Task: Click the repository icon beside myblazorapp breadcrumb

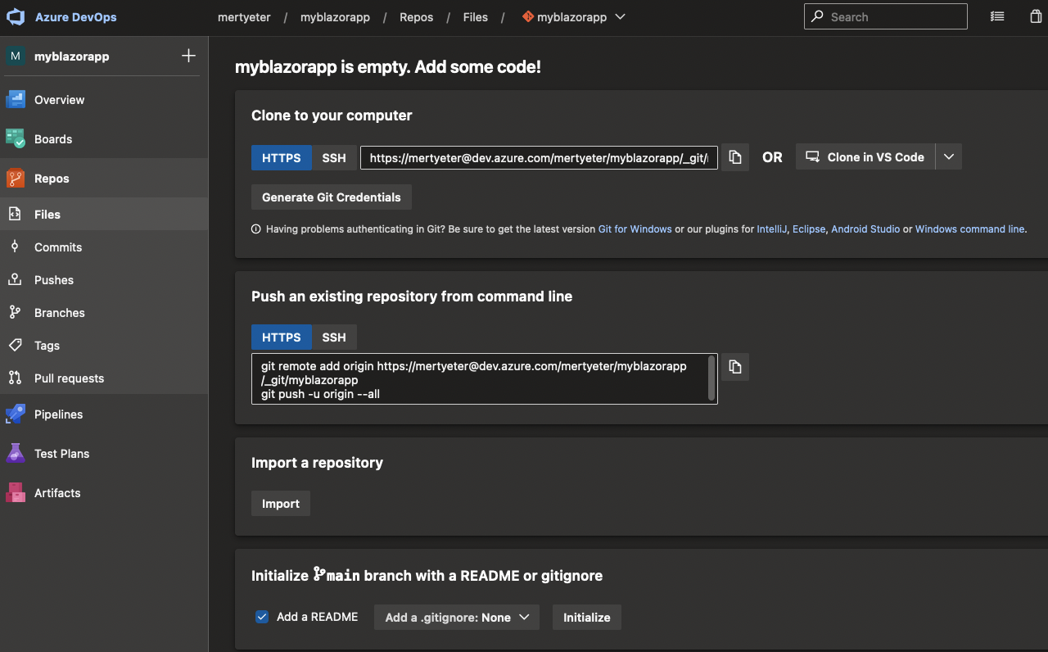Action: (528, 16)
